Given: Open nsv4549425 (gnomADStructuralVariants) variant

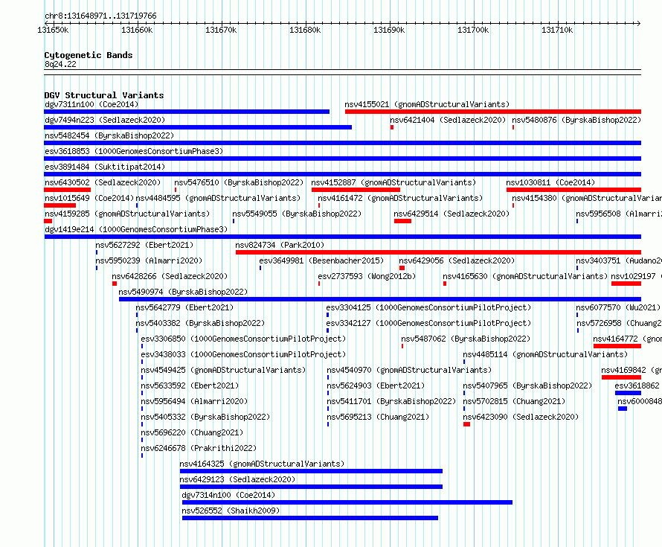Looking at the screenshot, I should tap(223, 370).
